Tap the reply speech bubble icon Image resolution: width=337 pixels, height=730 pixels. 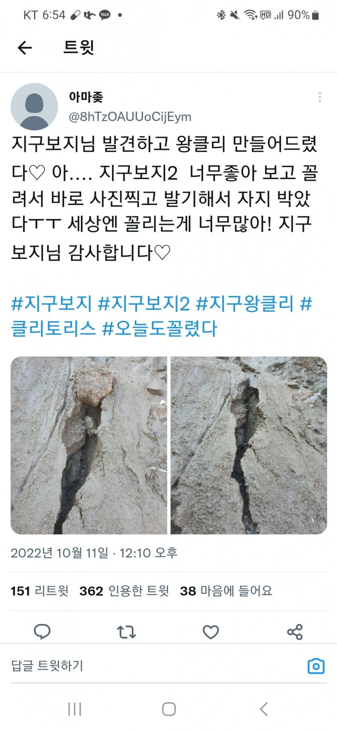tap(42, 631)
